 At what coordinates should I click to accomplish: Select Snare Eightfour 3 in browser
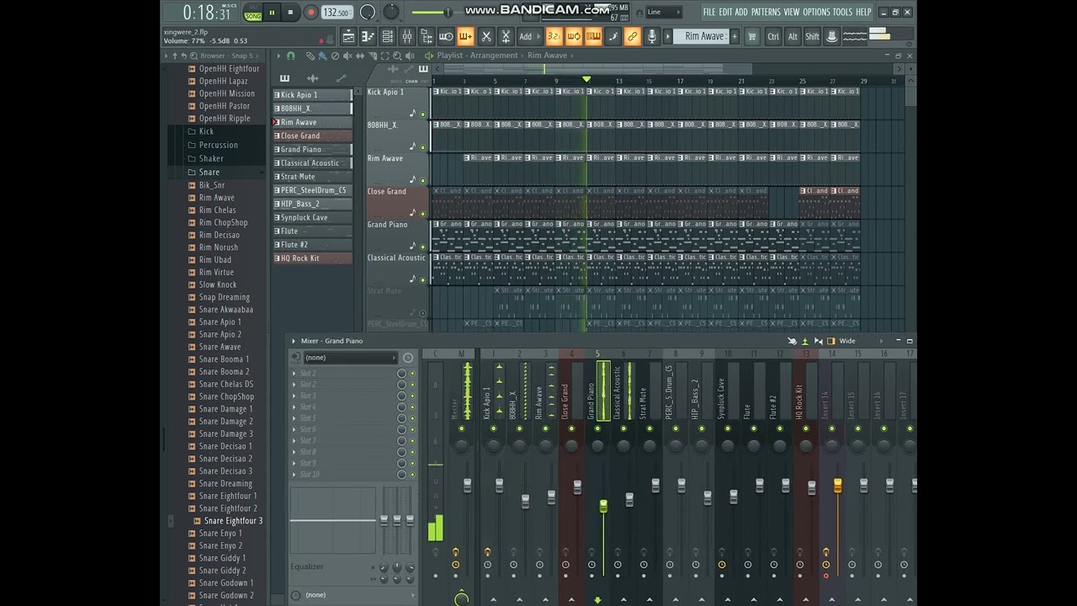tap(233, 521)
